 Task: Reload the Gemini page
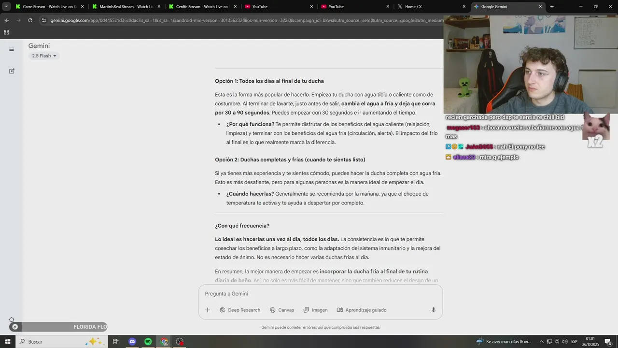tap(30, 20)
